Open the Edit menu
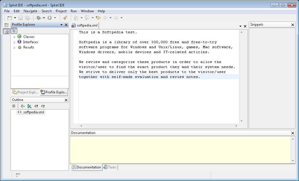The width and height of the screenshot is (299, 181). point(17,11)
